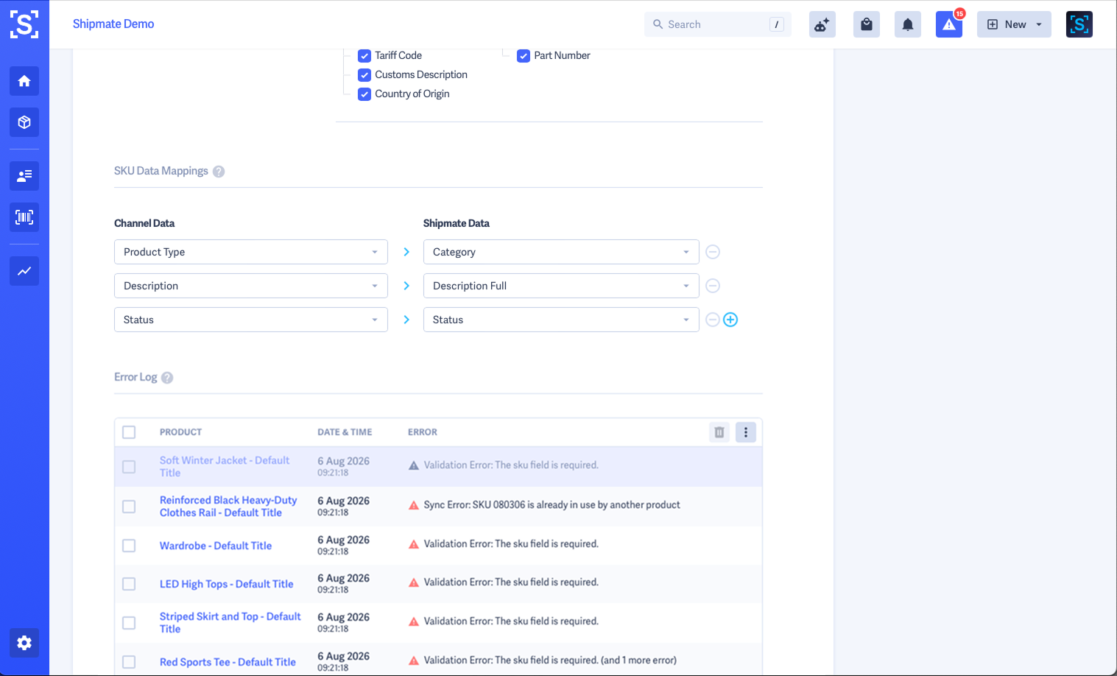
Task: Open the settings gear in sidebar
Action: [24, 643]
